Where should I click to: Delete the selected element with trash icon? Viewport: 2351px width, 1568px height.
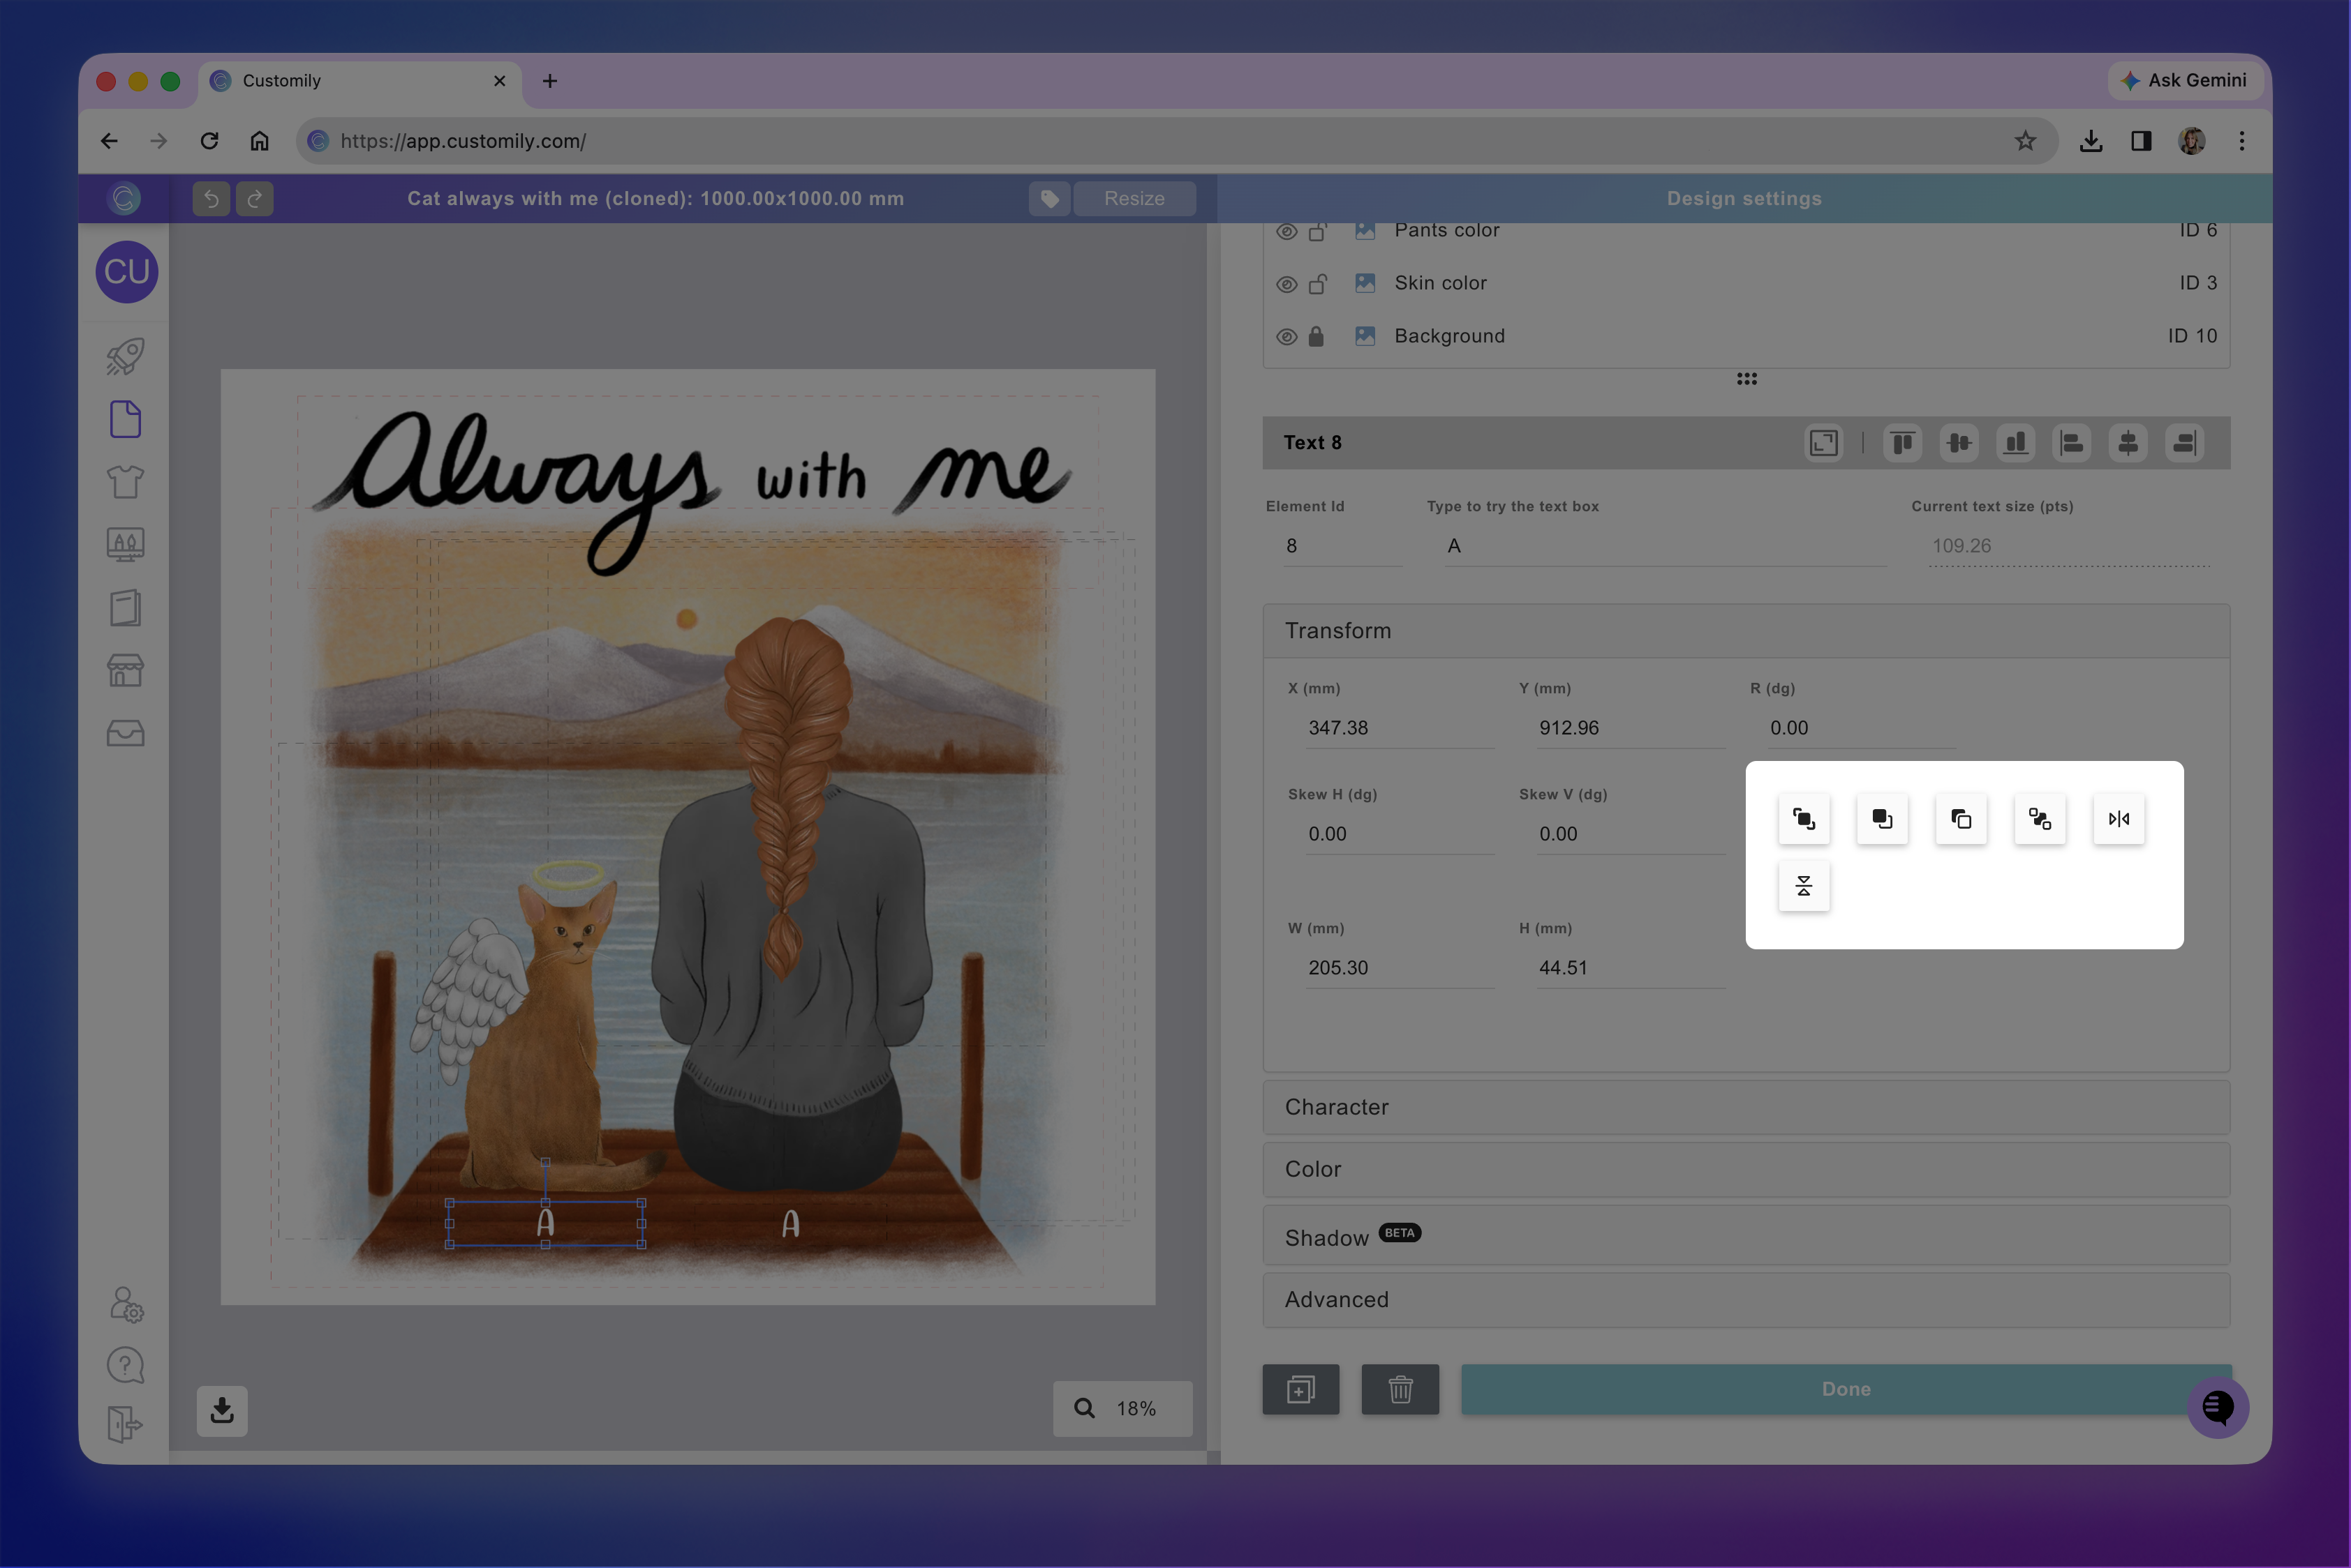(1400, 1390)
